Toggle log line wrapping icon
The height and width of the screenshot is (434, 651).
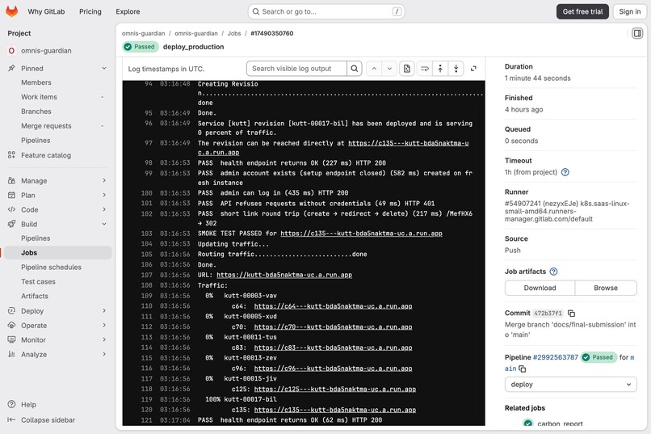point(424,69)
